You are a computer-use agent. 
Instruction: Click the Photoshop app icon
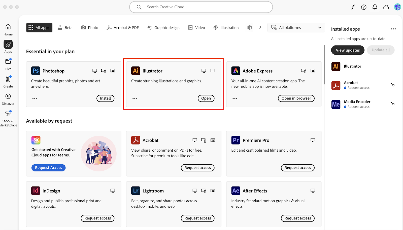tap(36, 71)
